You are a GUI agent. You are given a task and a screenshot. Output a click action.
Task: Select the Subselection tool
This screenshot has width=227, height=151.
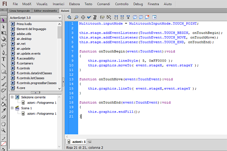[3, 27]
